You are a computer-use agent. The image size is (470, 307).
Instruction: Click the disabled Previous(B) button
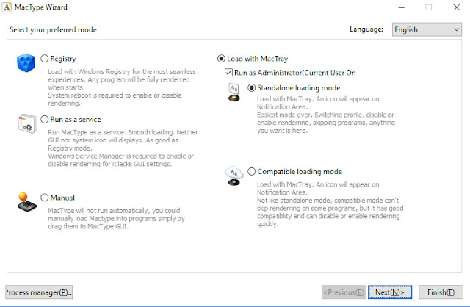tap(344, 292)
